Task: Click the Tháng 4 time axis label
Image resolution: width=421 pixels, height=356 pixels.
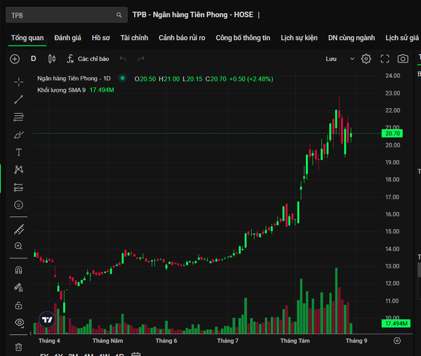Action: click(49, 341)
